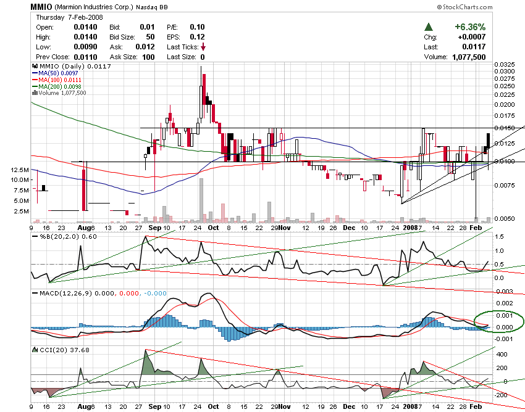The image size is (525, 412).
Task: Click the 0.0325 price axis label
Action: pyautogui.click(x=504, y=64)
